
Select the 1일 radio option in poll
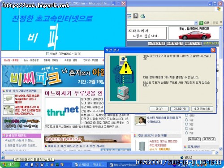186,120
